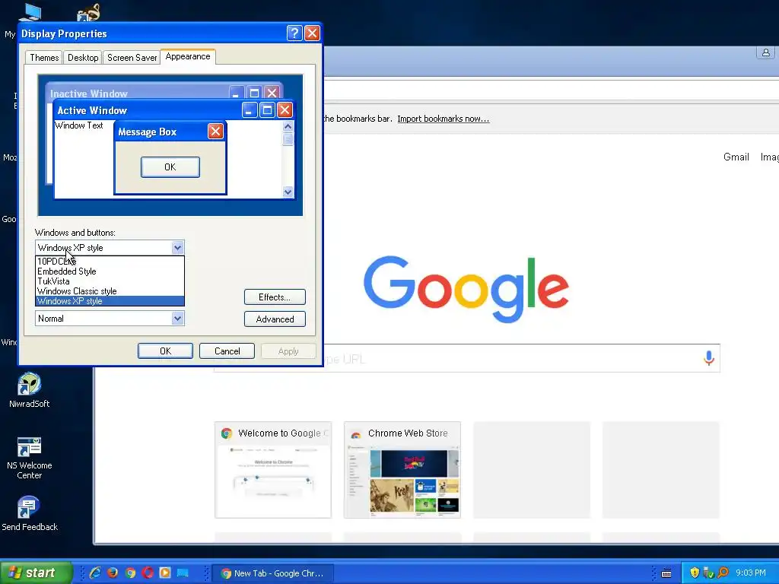The image size is (779, 584).
Task: Open the Chrome Web Store thumbnail
Action: click(402, 470)
